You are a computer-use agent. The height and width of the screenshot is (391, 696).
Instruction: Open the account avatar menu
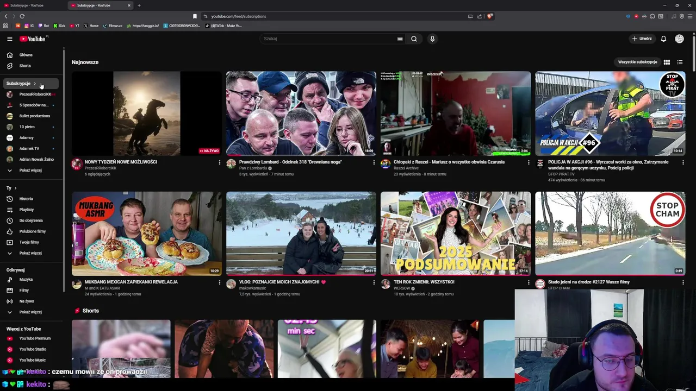[679, 39]
